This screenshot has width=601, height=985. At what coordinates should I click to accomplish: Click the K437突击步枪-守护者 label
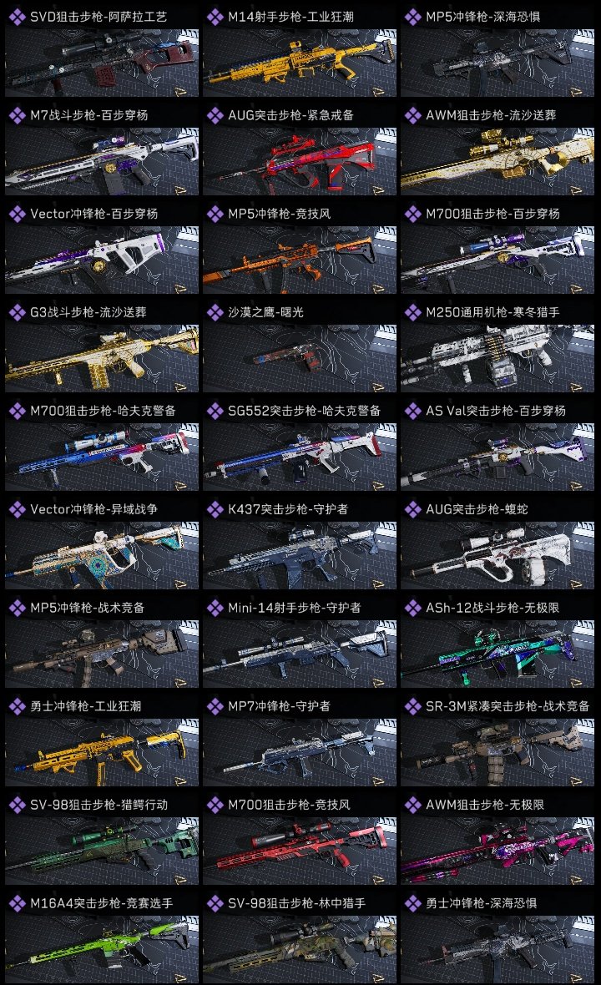click(288, 509)
